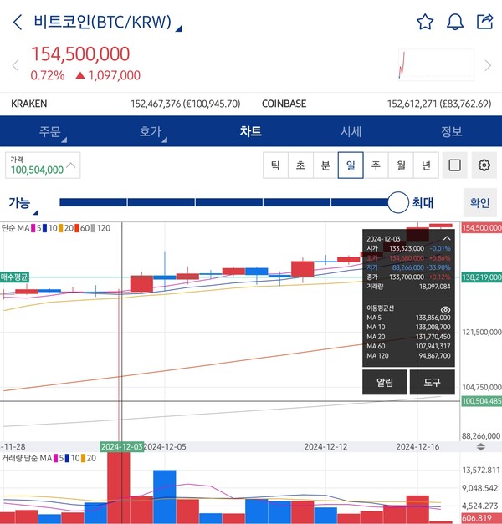Click the green 100,504,485 crosshair tag
Image resolution: width=502 pixels, height=524 pixels.
point(482,401)
